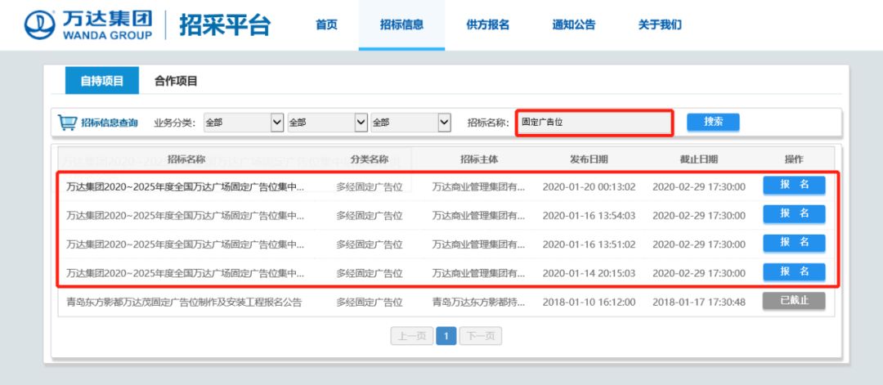Viewport: 883px width, 385px height.
Task: Click the 搜索 button
Action: pyautogui.click(x=713, y=122)
